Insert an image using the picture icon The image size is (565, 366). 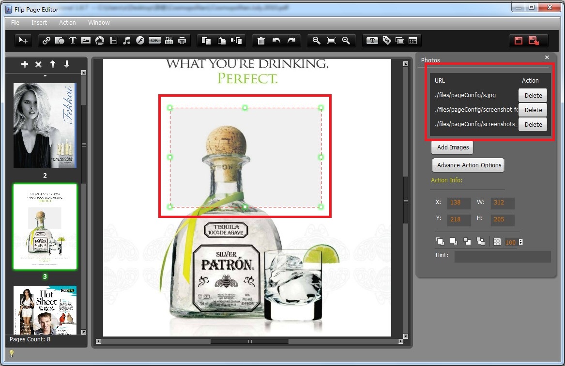pos(86,41)
